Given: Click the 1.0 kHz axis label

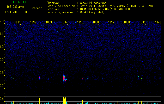Looking at the screenshot, I should [x=2, y=47].
